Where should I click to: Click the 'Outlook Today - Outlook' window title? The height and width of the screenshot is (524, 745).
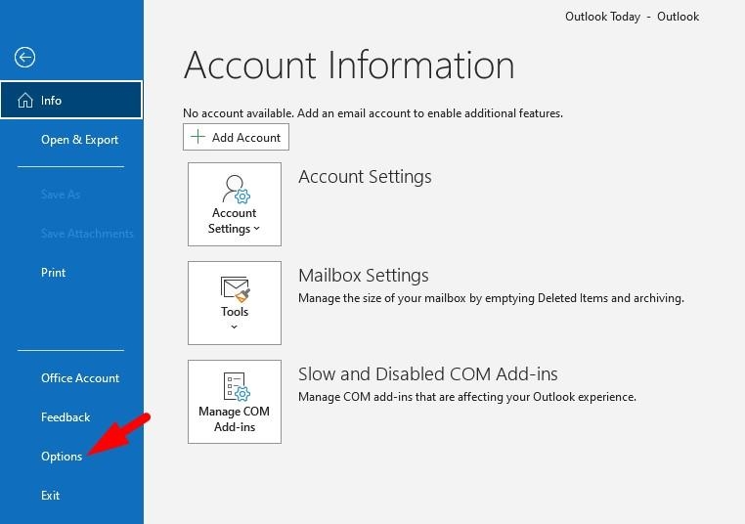(632, 17)
